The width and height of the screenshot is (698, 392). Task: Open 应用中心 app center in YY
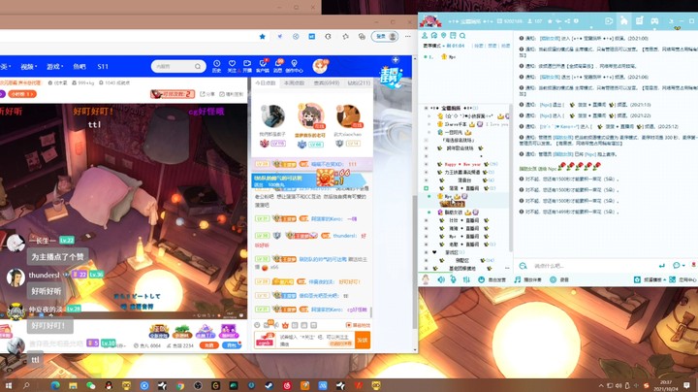tap(682, 279)
